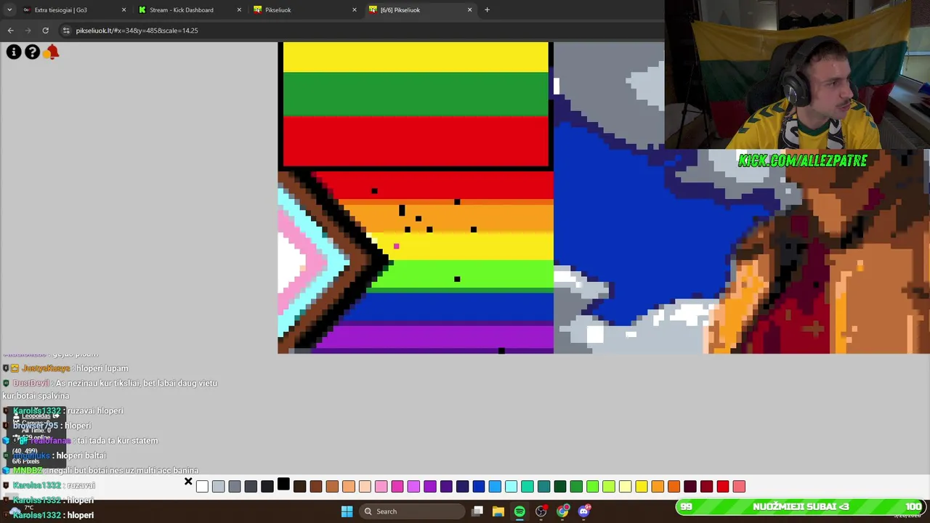The image size is (930, 523).
Task: Click the taskbar Search box
Action: [x=412, y=511]
